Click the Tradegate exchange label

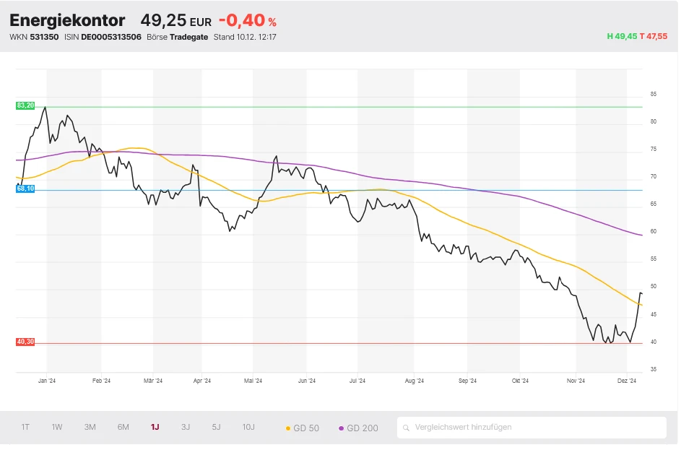point(188,37)
